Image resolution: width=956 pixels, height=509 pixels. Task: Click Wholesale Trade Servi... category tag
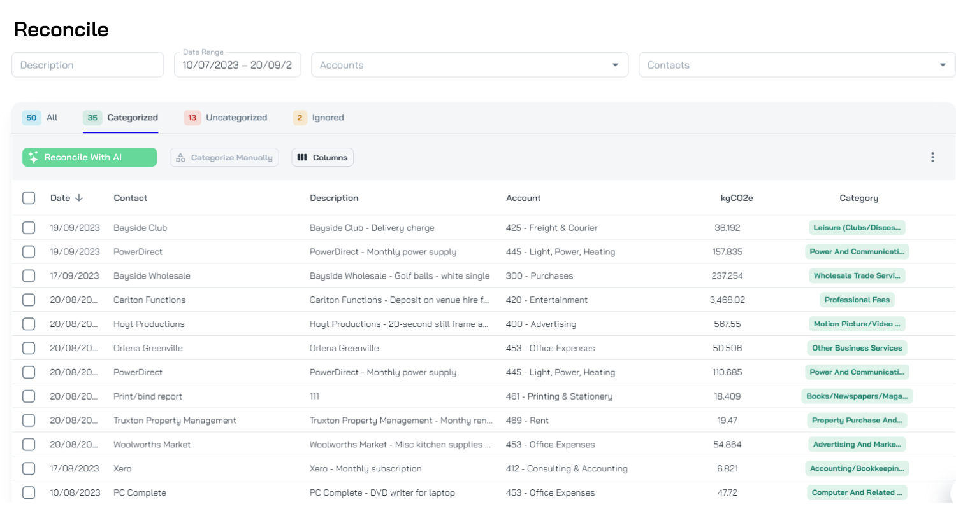point(857,275)
